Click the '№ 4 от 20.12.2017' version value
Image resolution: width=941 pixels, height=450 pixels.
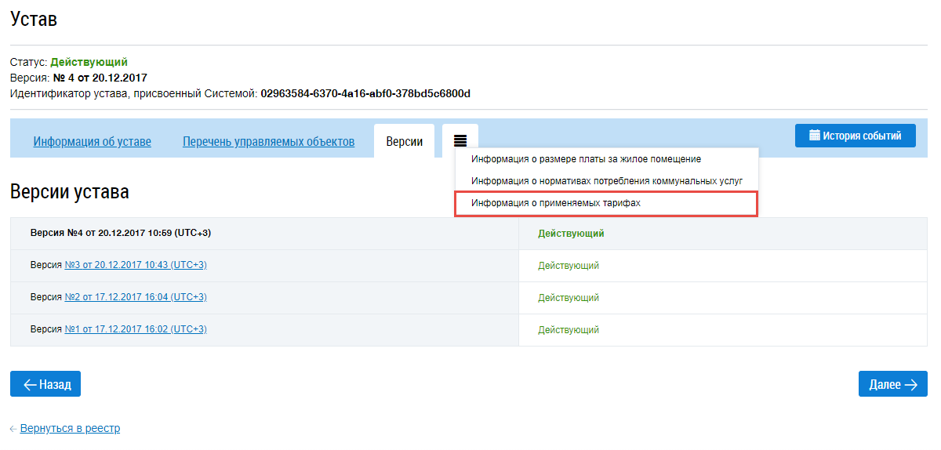100,78
